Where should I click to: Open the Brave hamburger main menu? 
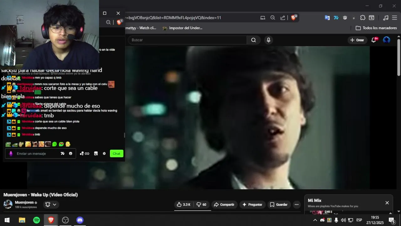[394, 18]
